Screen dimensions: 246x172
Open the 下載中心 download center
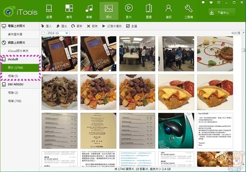pyautogui.click(x=222, y=13)
